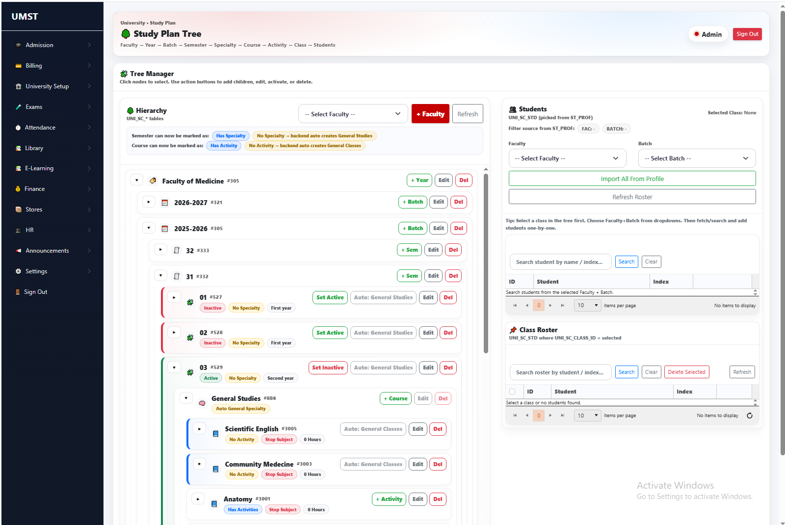Image resolution: width=785 pixels, height=525 pixels.
Task: Click the hierarchy tree vertical scrollbar
Action: pos(486,263)
